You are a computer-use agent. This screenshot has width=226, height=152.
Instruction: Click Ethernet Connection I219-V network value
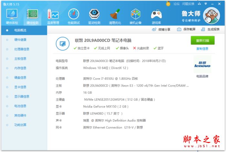click(113, 128)
